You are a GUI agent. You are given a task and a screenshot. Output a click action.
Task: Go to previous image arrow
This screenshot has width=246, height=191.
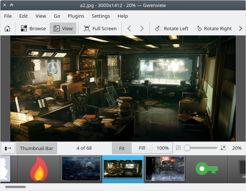click(129, 28)
